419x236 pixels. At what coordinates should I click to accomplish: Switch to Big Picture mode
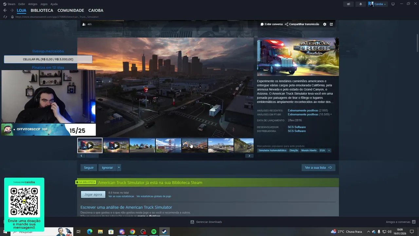(x=393, y=4)
